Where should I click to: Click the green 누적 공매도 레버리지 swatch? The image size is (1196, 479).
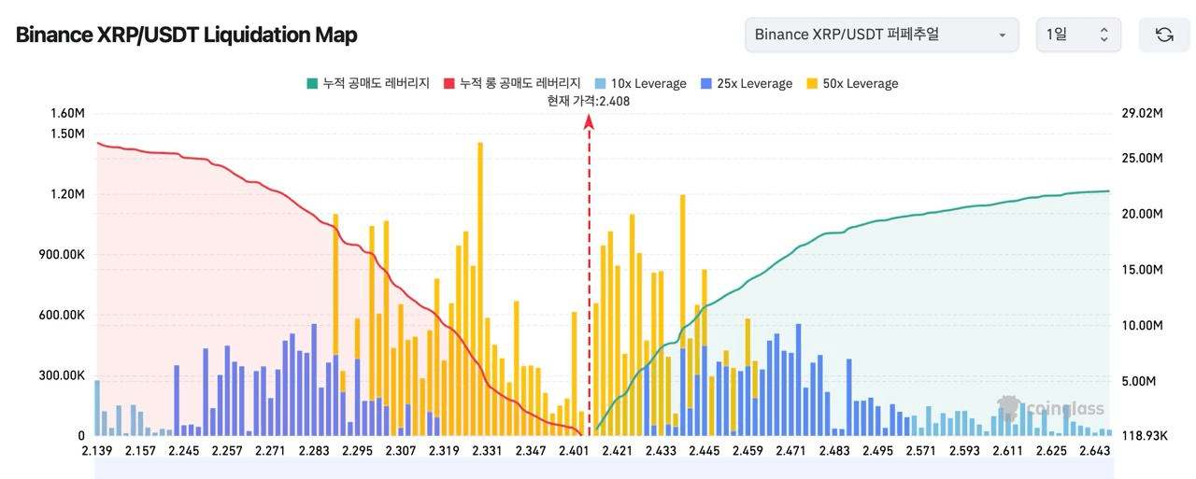(311, 83)
